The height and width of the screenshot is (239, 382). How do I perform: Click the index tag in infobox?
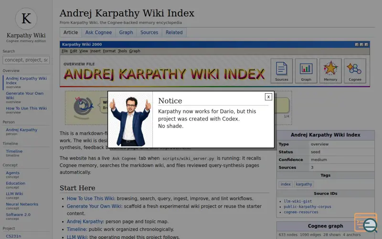click(x=286, y=184)
